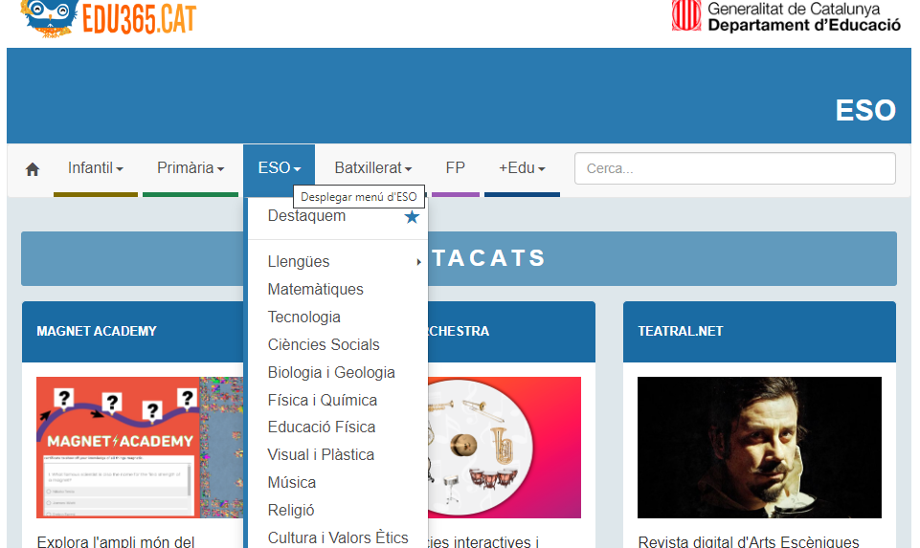Click the TEATRAL.NET card title

click(681, 332)
